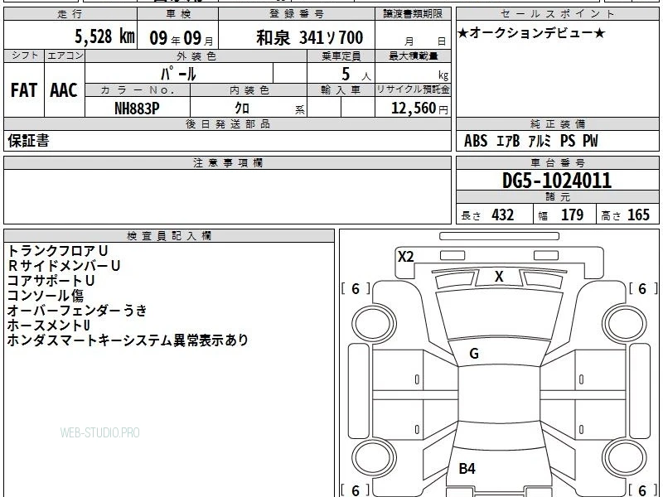Viewport: 663px width, 497px height.
Task: Click color number NH883P
Action: (137, 109)
